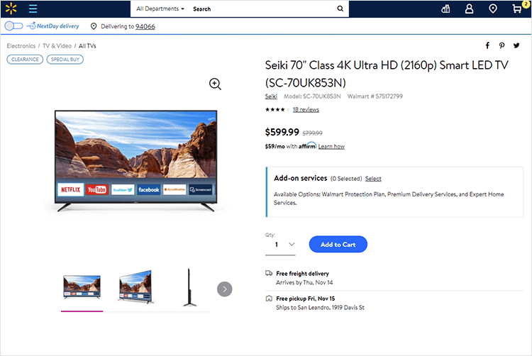Show next product thumbnails
The image size is (532, 356).
225,289
